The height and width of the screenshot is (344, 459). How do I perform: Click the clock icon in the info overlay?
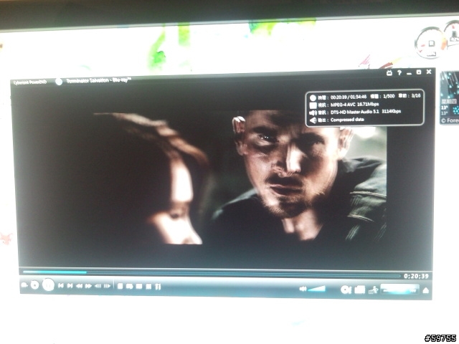click(313, 97)
